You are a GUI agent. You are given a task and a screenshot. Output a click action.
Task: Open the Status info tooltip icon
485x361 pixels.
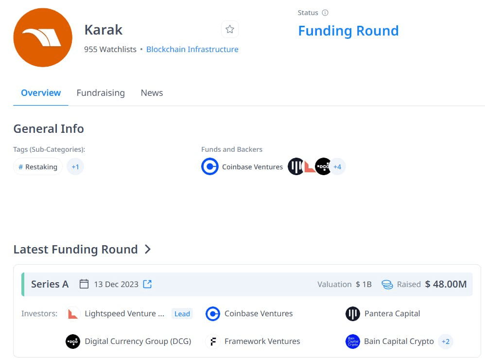325,13
